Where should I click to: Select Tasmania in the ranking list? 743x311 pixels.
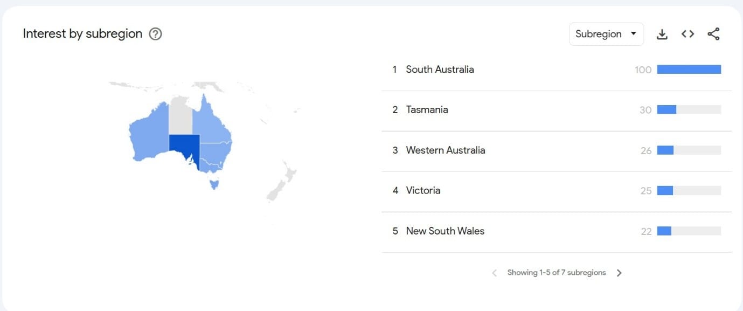tap(557, 110)
